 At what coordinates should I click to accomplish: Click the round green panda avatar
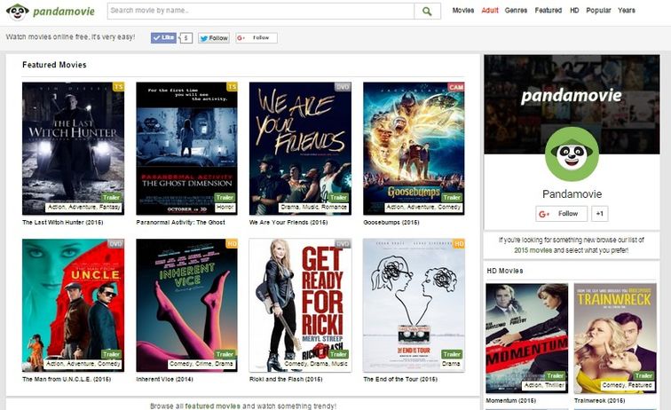572,154
